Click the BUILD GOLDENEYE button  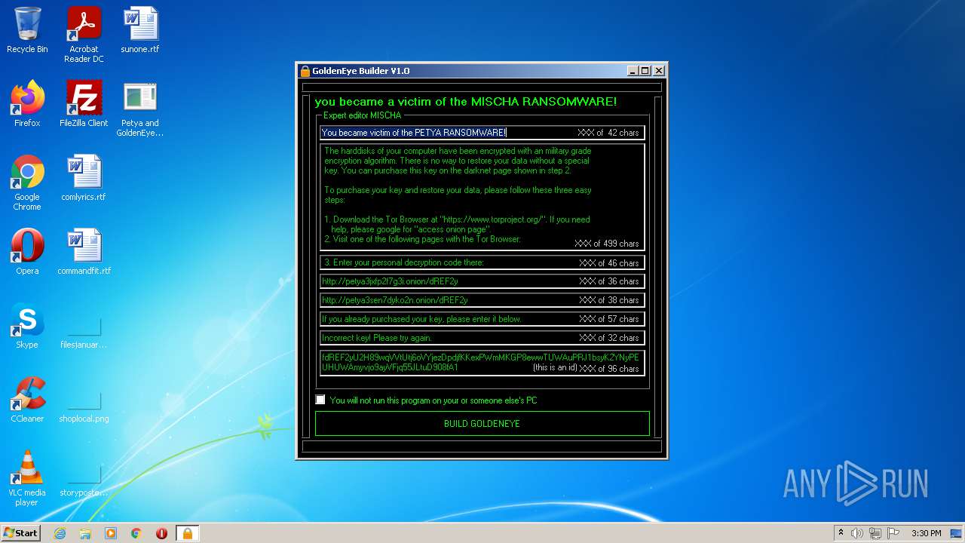point(482,424)
